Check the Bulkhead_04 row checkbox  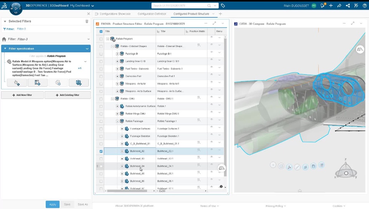(x=101, y=166)
